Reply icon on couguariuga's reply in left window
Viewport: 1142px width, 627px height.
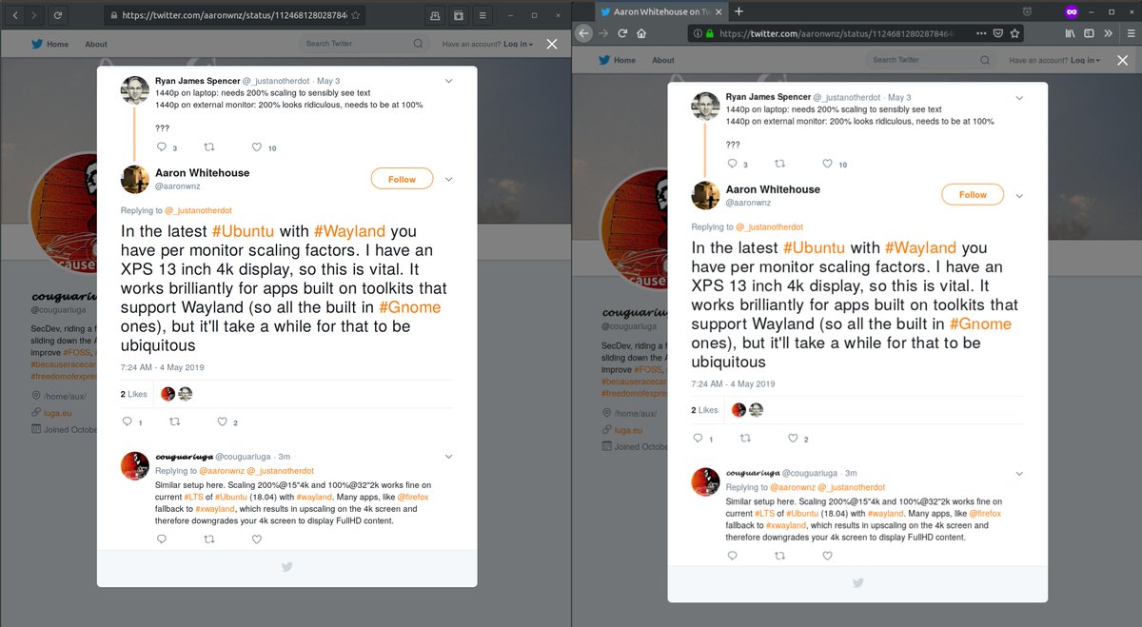pyautogui.click(x=161, y=539)
